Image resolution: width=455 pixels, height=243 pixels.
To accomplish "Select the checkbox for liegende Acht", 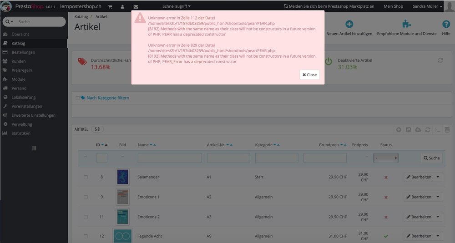I will pyautogui.click(x=86, y=236).
